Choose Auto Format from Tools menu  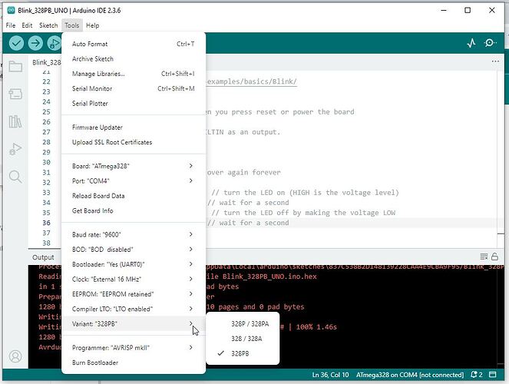(x=134, y=44)
